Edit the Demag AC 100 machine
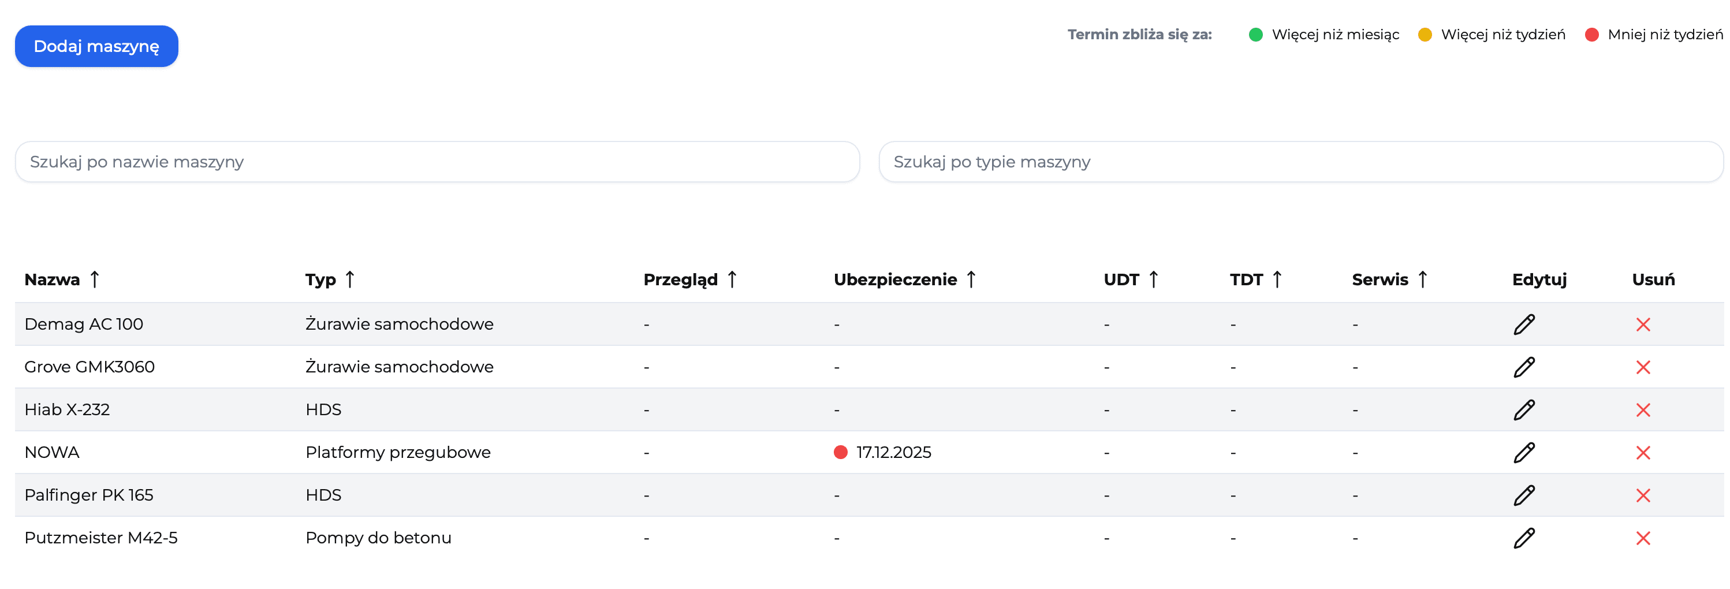The width and height of the screenshot is (1730, 589). [x=1524, y=324]
